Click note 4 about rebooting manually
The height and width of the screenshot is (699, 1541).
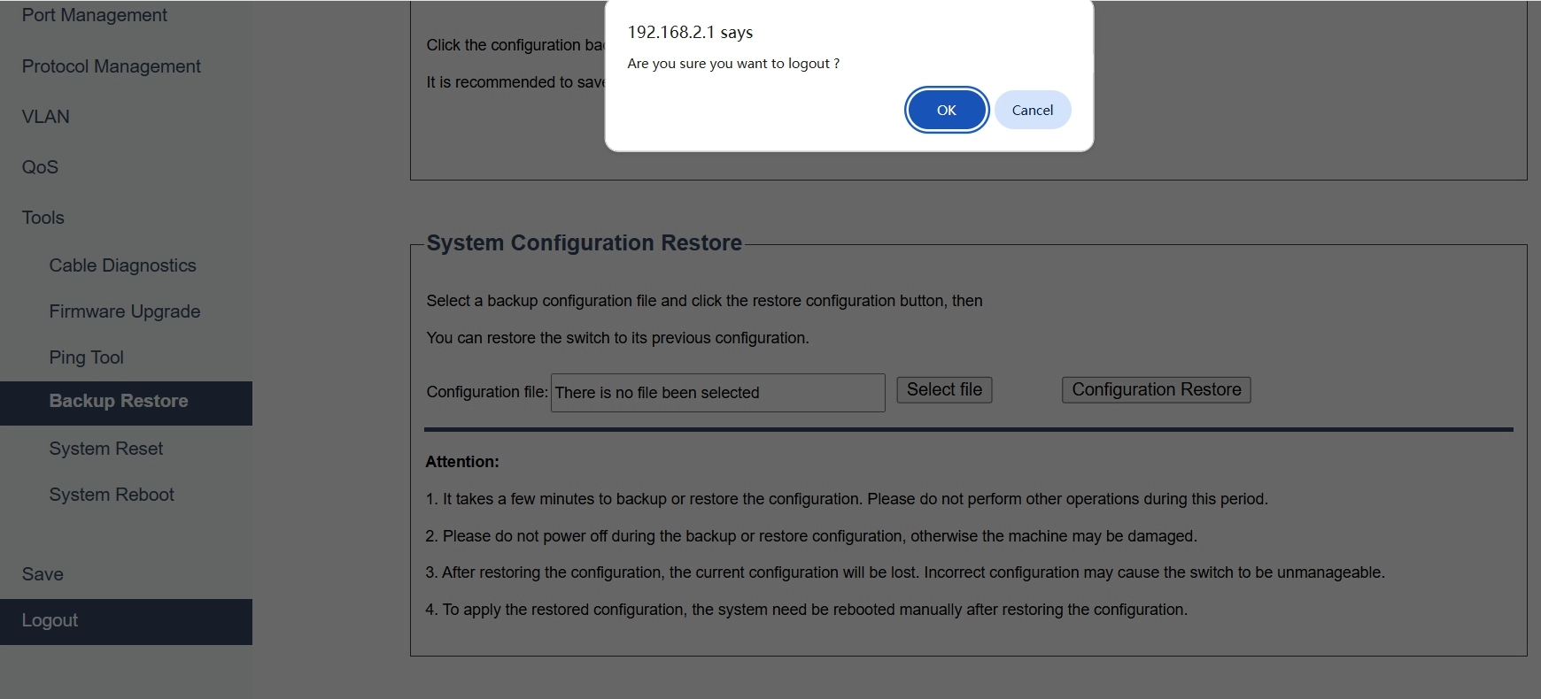click(x=807, y=610)
